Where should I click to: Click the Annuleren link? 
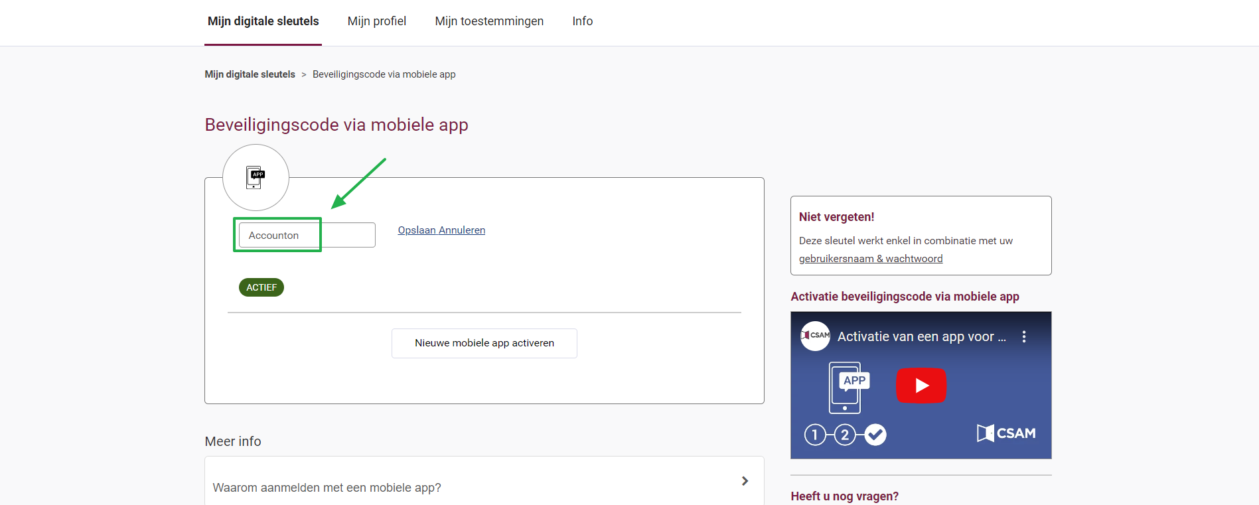tap(462, 230)
